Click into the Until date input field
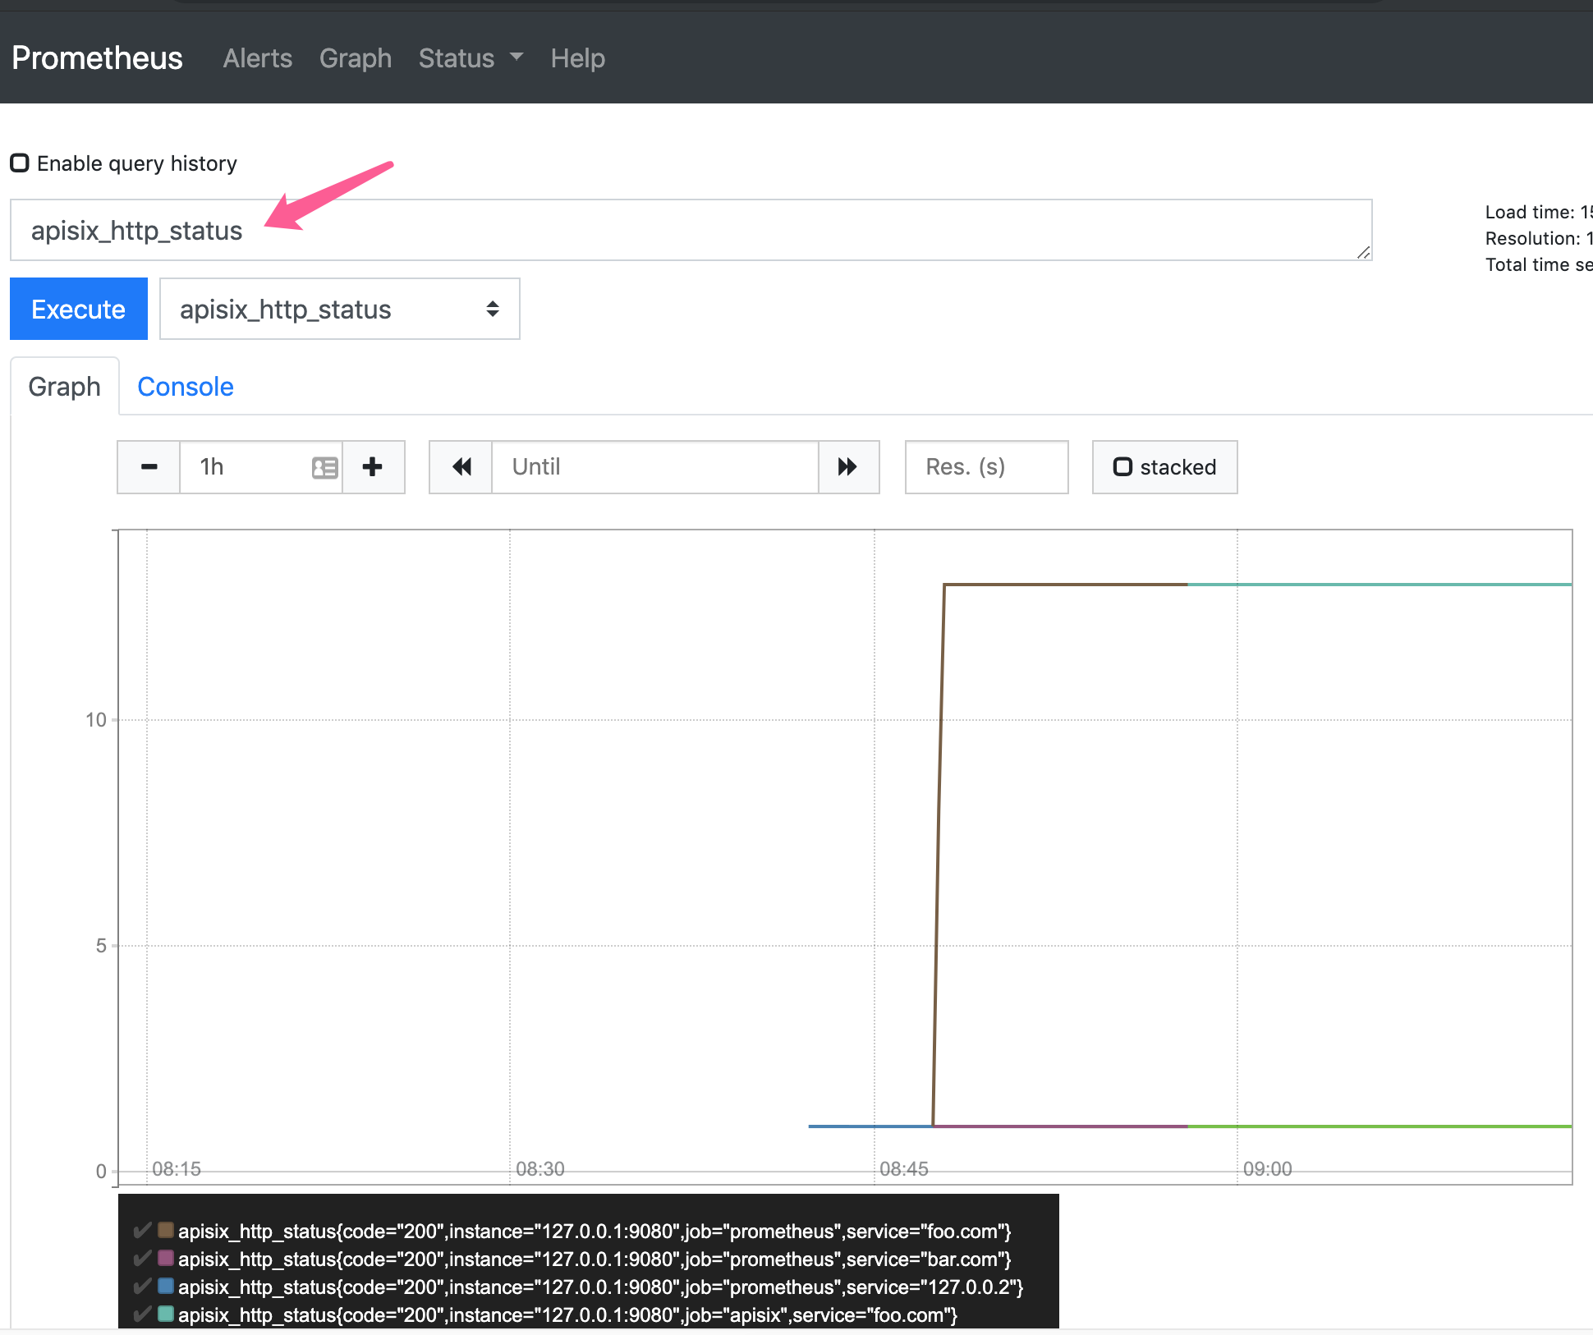Screen dimensions: 1593x1335 pos(654,467)
